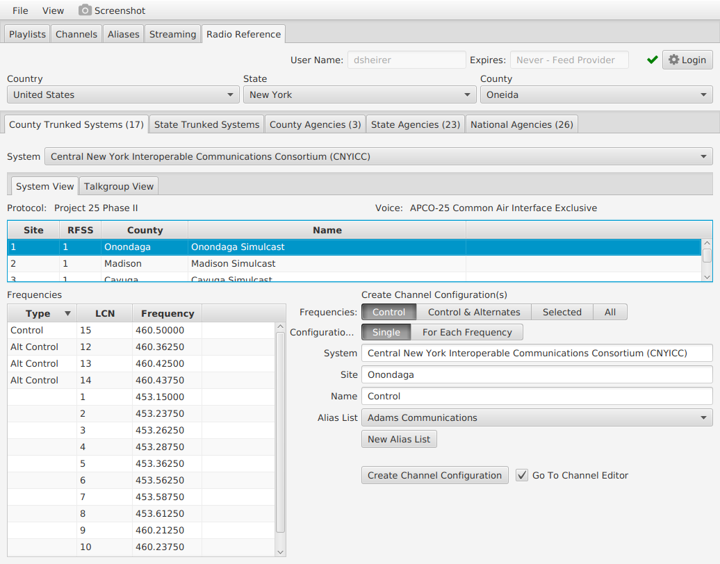Select Alt Control row 460.36250

pos(142,347)
